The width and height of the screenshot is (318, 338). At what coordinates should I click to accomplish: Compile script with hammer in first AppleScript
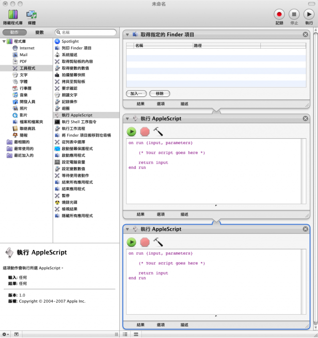[158, 132]
